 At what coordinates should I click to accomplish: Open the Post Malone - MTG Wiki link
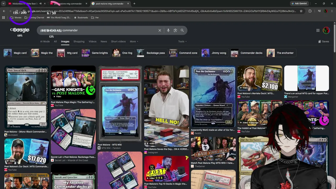pos(110,145)
